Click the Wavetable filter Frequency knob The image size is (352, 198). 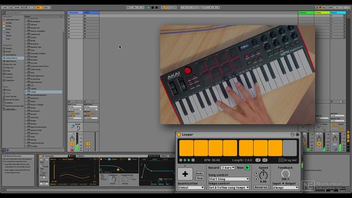[113, 179]
